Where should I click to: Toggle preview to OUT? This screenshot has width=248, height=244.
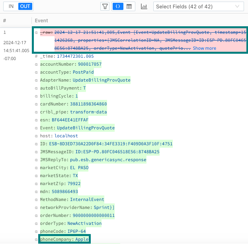tap(25, 6)
